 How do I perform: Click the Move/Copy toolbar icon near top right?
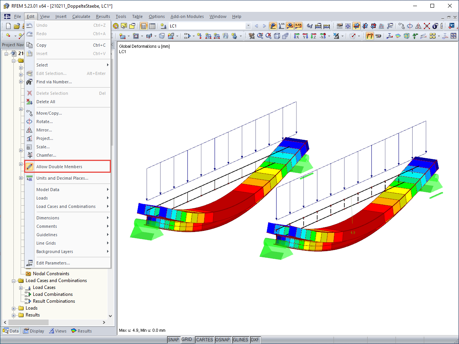click(402, 26)
